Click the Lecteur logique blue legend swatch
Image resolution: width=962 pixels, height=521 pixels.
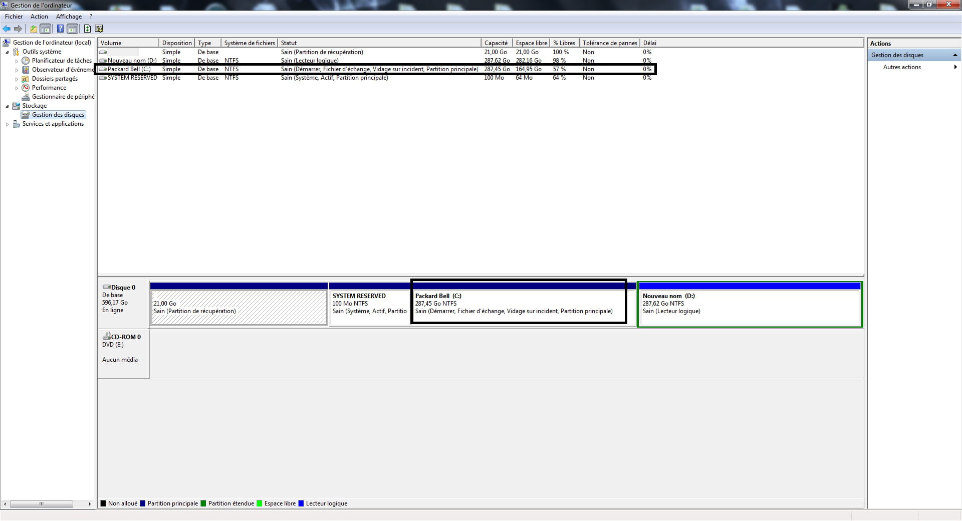[301, 503]
